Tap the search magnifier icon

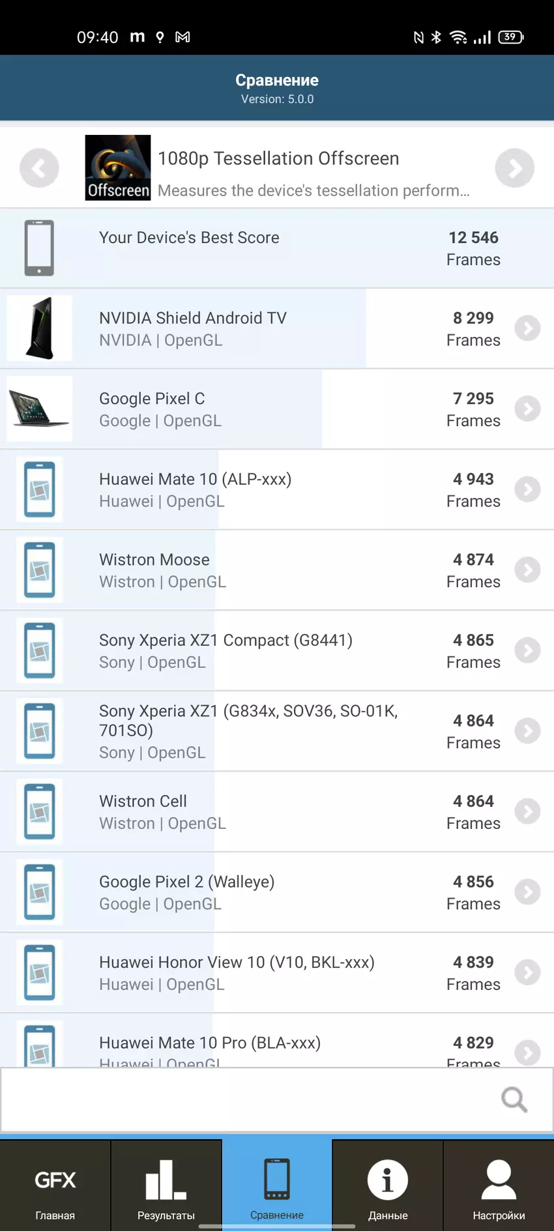[x=514, y=1099]
